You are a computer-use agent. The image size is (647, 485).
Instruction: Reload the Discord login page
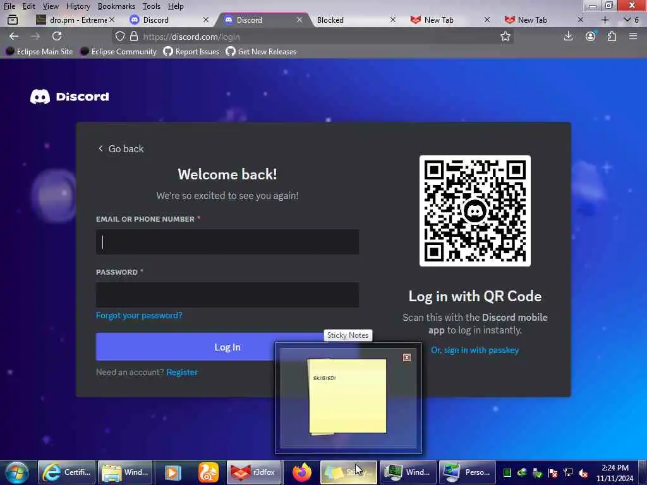(x=57, y=36)
